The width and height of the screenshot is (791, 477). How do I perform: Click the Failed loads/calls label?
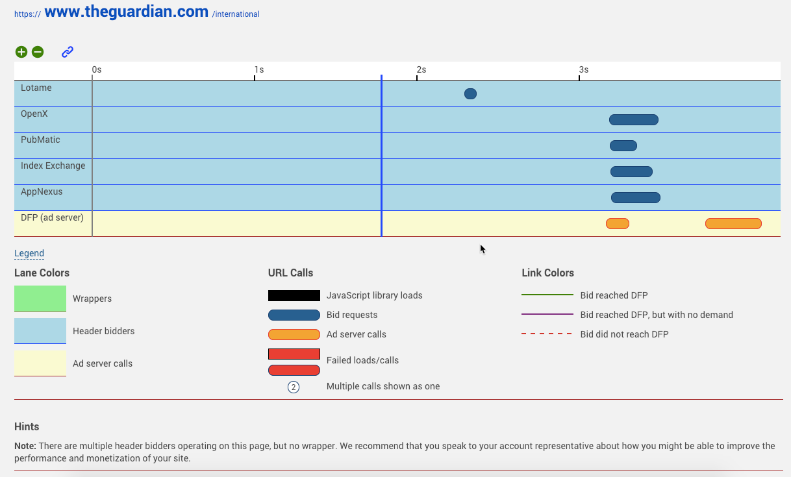[x=362, y=360]
